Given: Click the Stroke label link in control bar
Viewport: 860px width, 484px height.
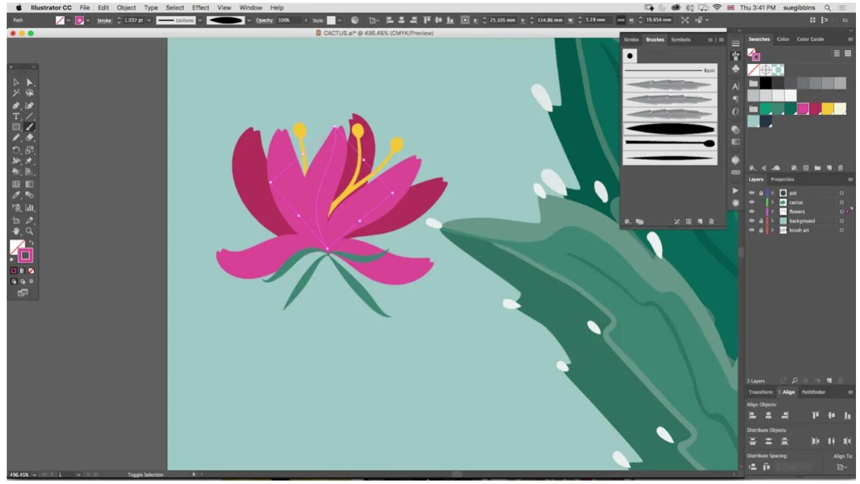Looking at the screenshot, I should pos(104,20).
